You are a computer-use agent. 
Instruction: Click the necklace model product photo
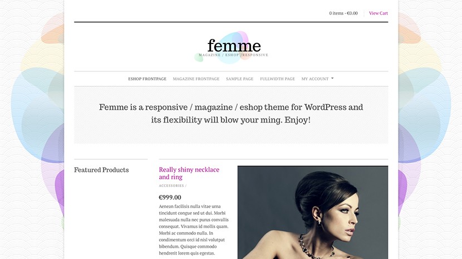[313, 212]
